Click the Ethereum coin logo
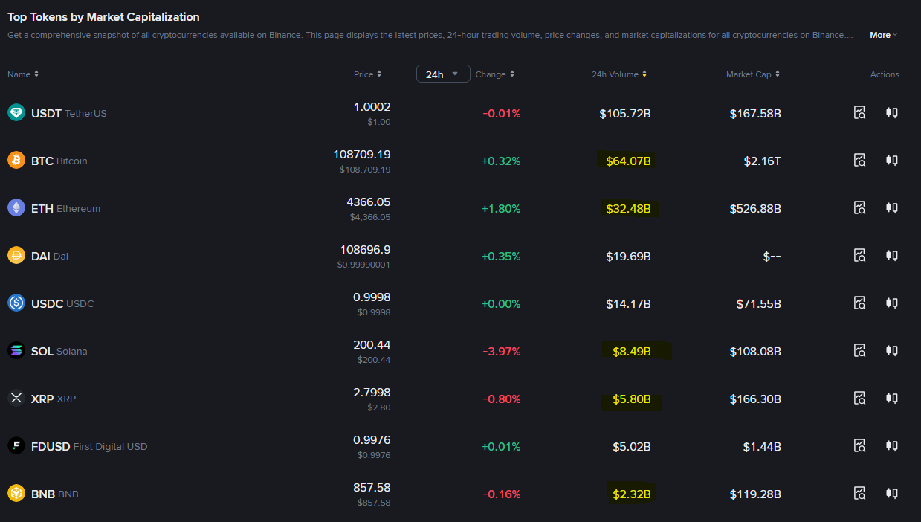The height and width of the screenshot is (522, 921). [x=16, y=208]
